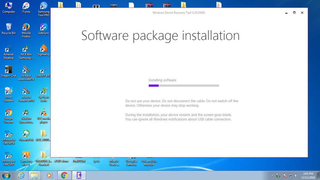Open the clock showing 2:05 PM

308,175
